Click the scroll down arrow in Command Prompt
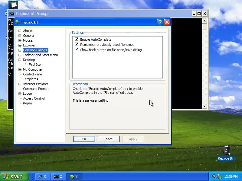 point(204,106)
